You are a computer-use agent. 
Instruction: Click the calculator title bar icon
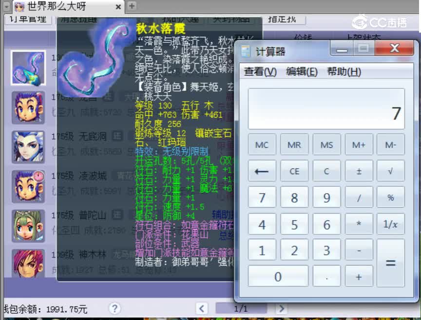(x=246, y=51)
